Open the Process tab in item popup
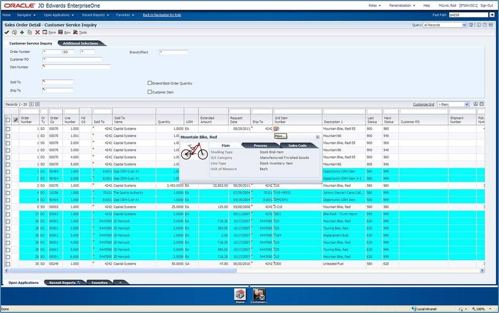 click(260, 145)
